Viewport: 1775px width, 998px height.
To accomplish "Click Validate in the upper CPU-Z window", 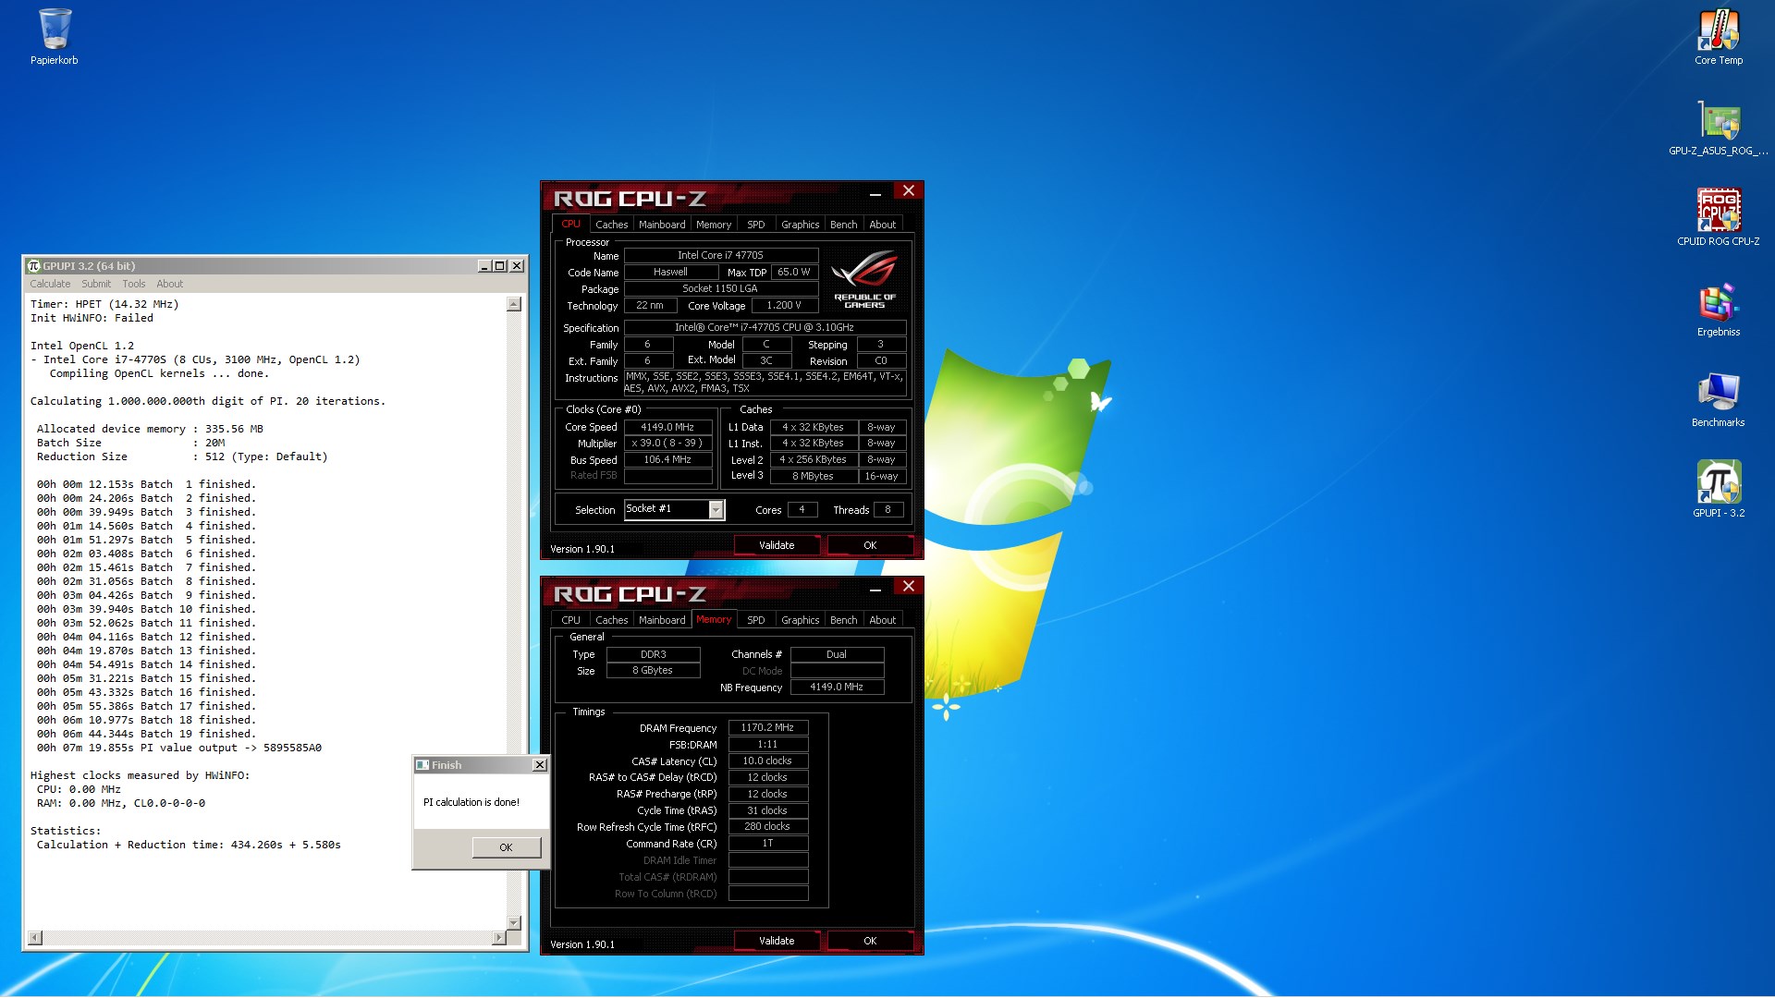I will tap(777, 545).
